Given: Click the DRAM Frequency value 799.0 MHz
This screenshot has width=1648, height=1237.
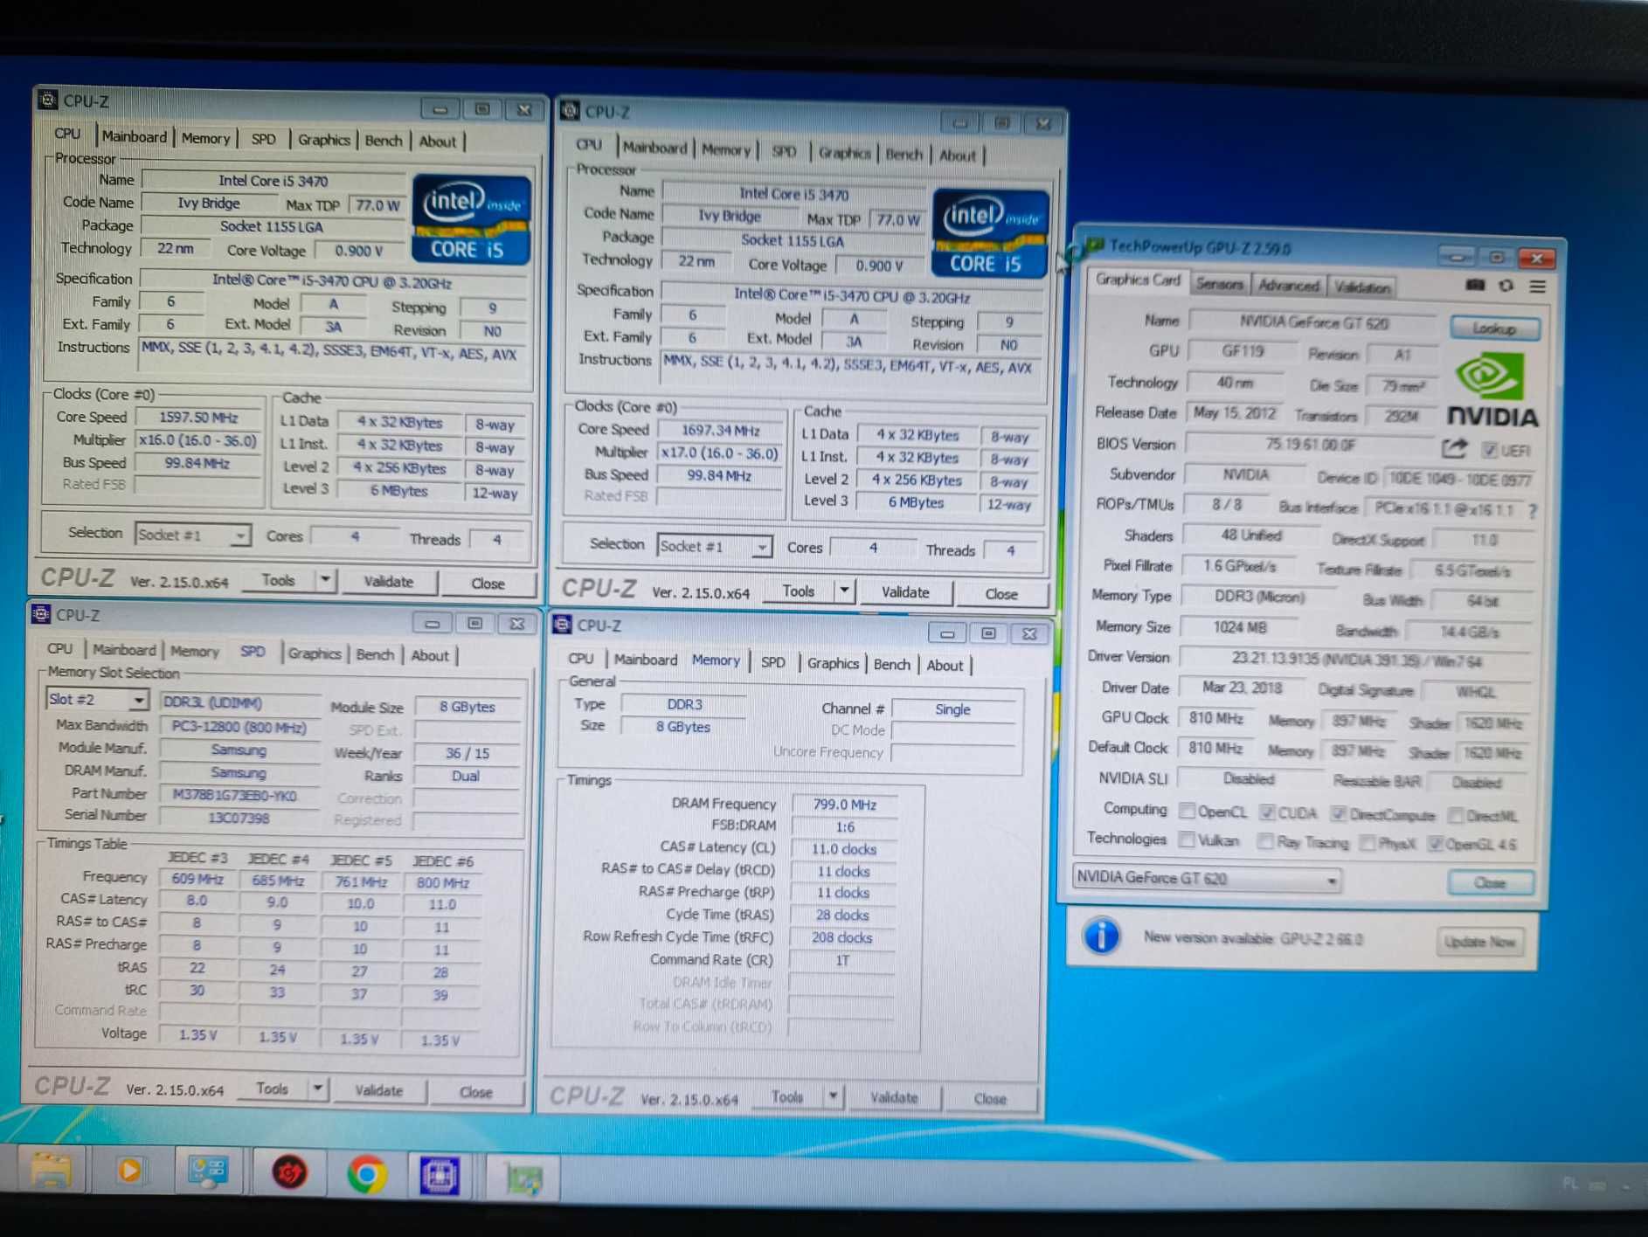Looking at the screenshot, I should tap(844, 804).
